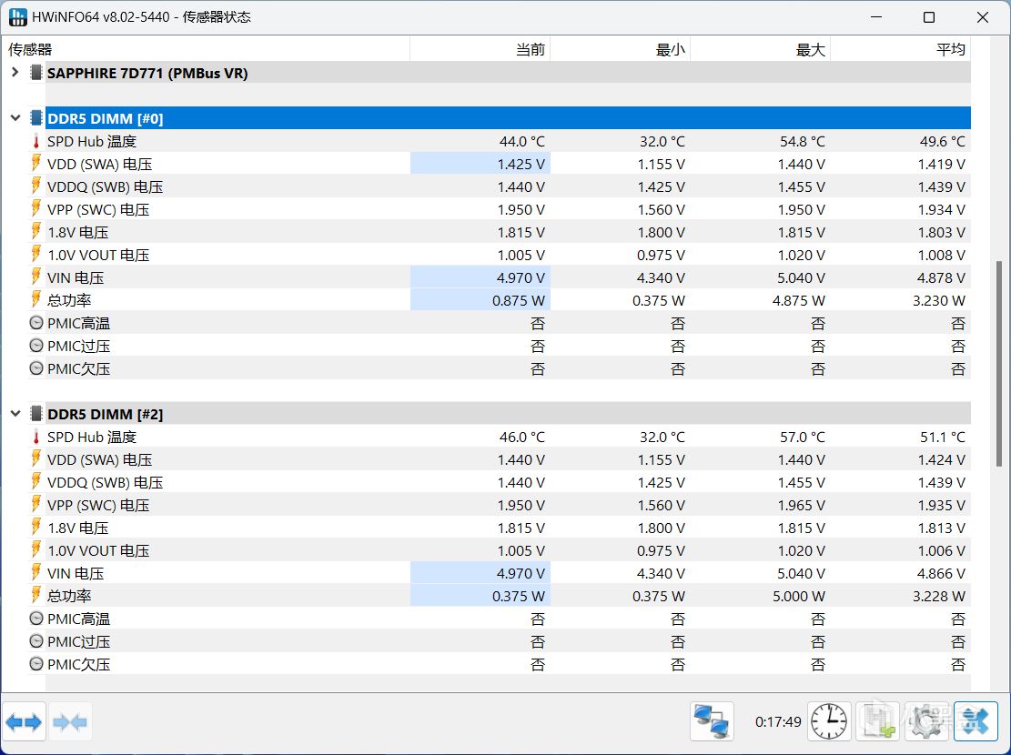Select DIMM #0 总功率 row label
The image size is (1011, 755).
pyautogui.click(x=69, y=300)
